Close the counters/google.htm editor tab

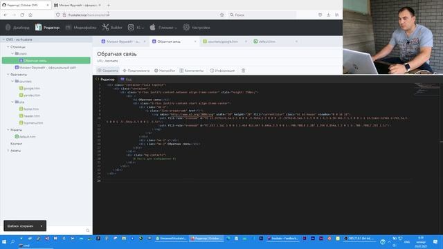(246, 41)
